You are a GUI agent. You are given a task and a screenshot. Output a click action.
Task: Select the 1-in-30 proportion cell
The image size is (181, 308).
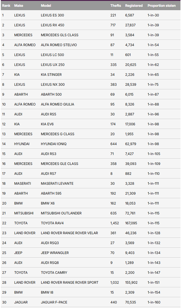tap(154, 15)
